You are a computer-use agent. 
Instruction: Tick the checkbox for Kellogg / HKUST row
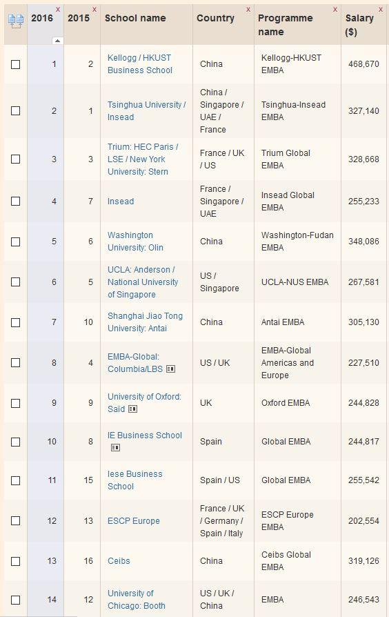pyautogui.click(x=15, y=64)
